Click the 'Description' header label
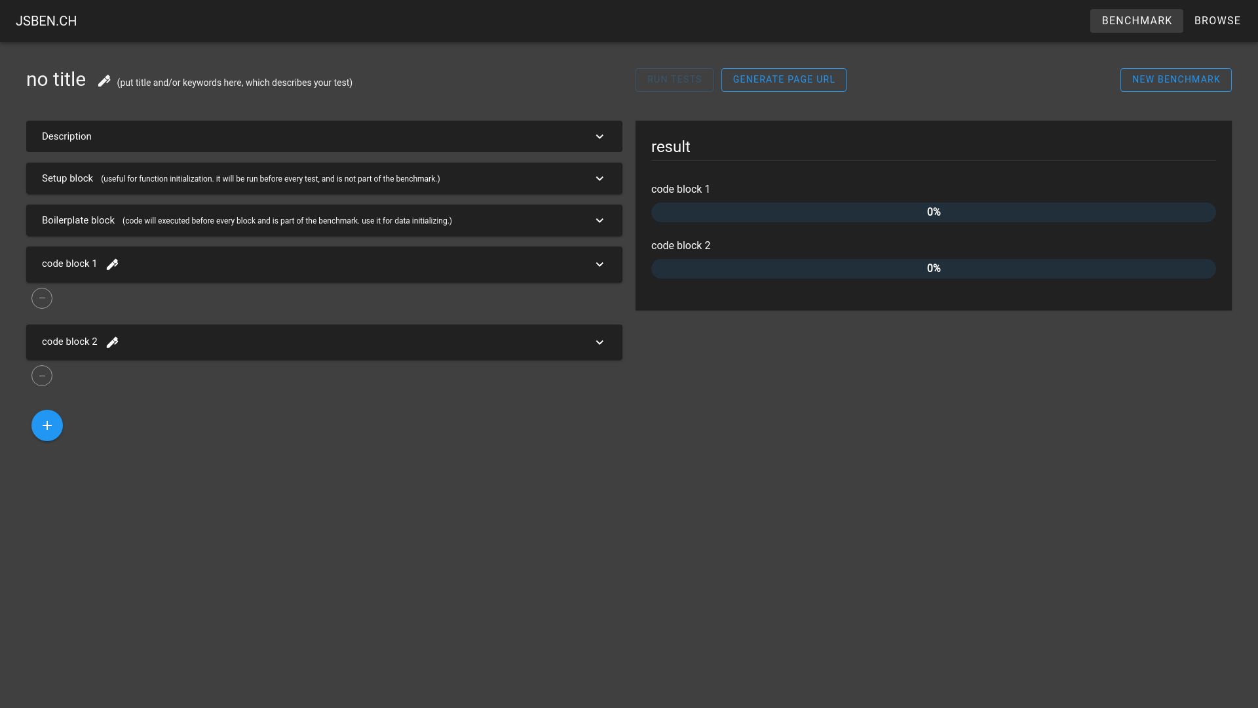This screenshot has width=1258, height=708. tap(67, 136)
